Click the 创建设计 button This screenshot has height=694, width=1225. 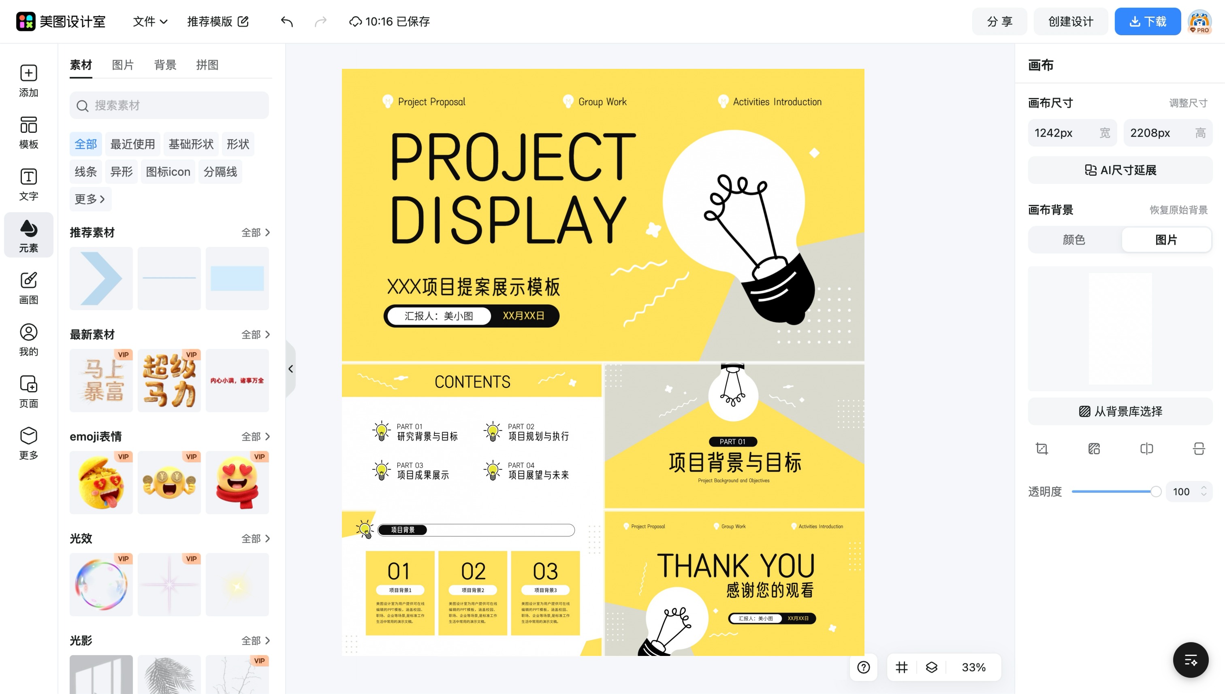coord(1071,21)
